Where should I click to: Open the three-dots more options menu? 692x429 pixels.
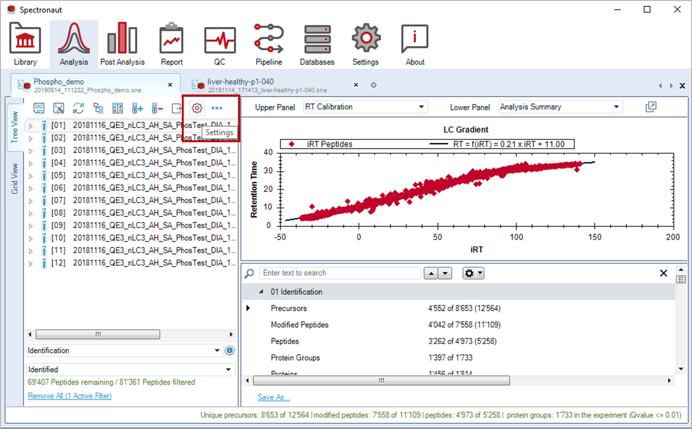point(217,108)
